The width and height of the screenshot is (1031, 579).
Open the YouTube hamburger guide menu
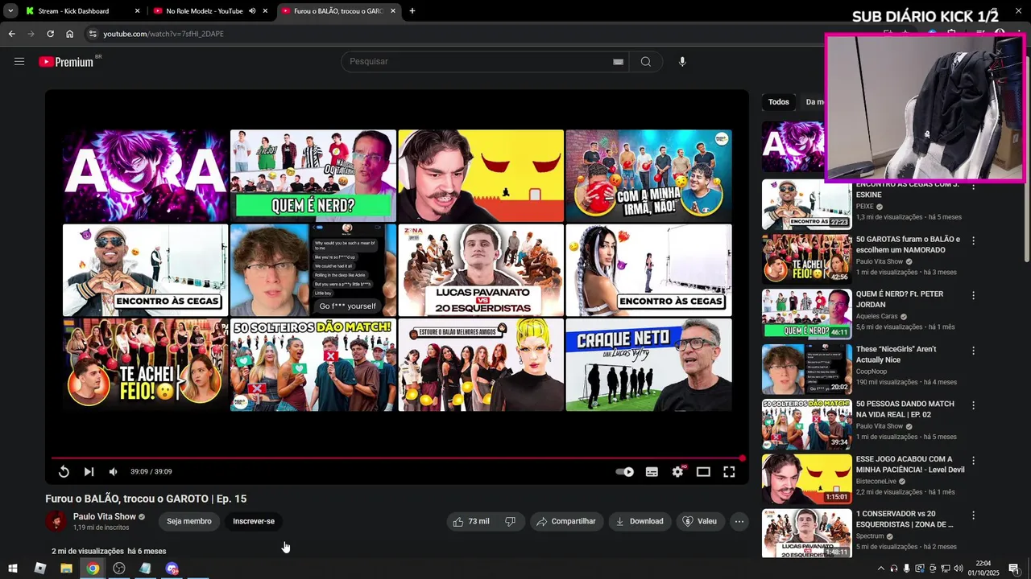19,61
